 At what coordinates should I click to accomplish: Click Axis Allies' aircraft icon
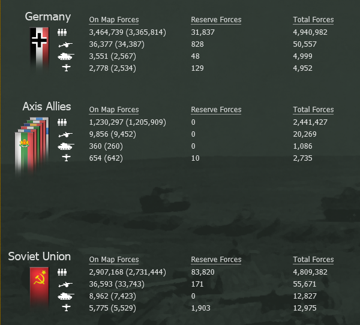pos(66,158)
